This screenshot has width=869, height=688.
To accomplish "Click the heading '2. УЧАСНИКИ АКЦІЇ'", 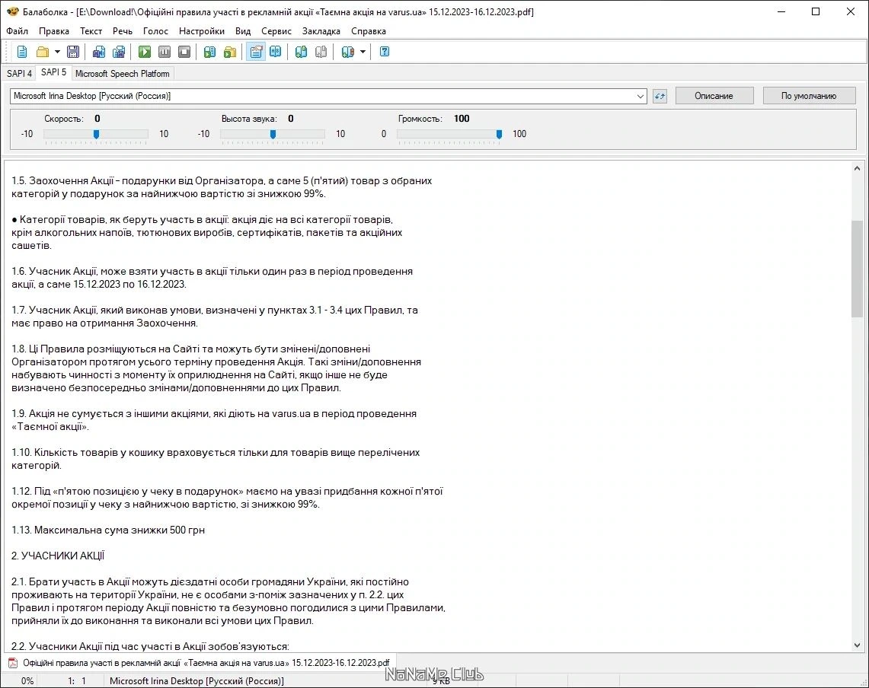I will 58,556.
